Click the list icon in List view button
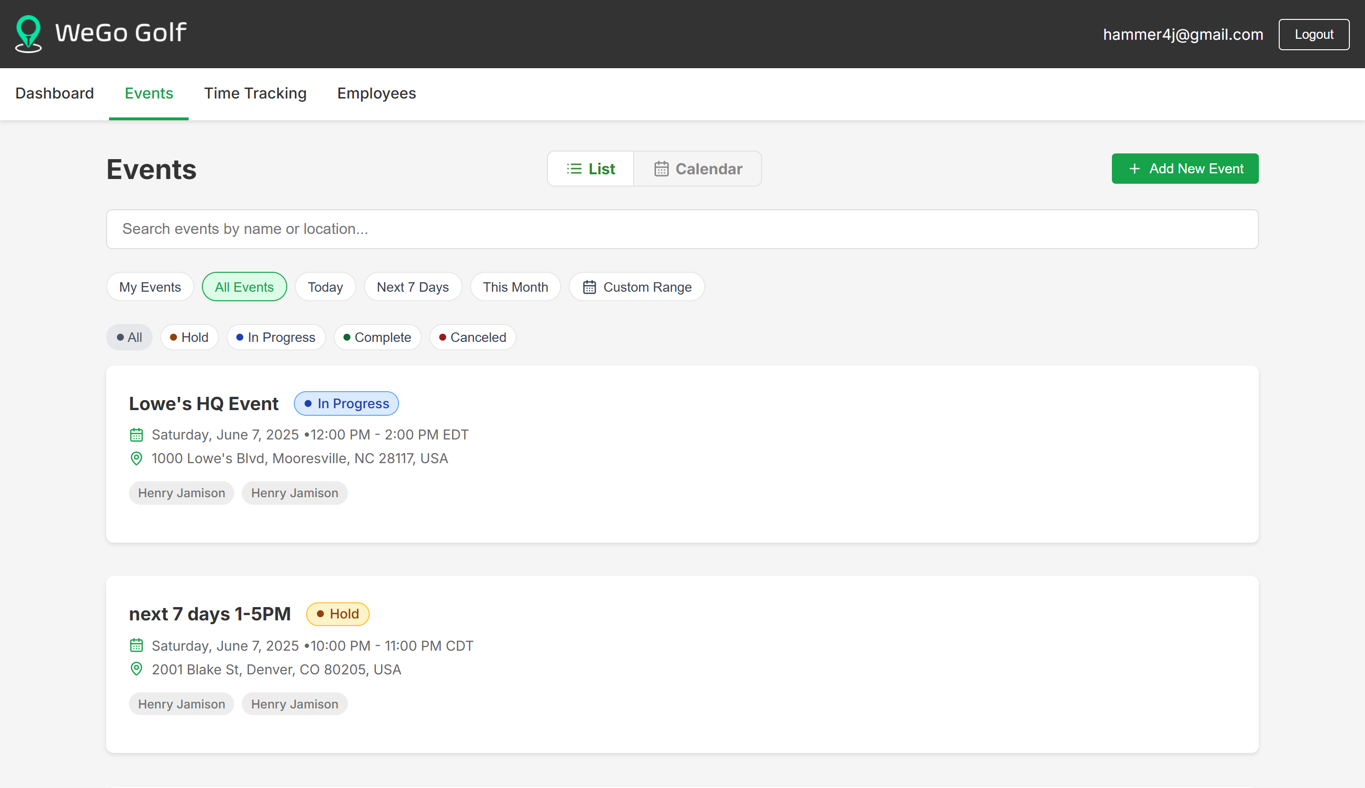The image size is (1365, 788). (x=574, y=169)
